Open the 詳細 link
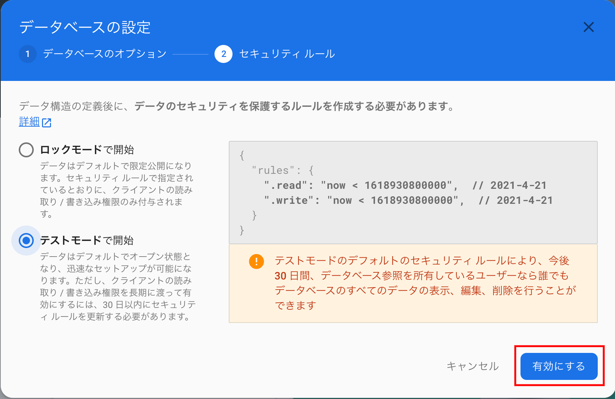The width and height of the screenshot is (615, 399). point(29,122)
